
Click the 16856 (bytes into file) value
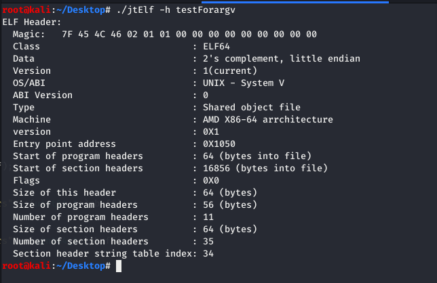point(261,168)
